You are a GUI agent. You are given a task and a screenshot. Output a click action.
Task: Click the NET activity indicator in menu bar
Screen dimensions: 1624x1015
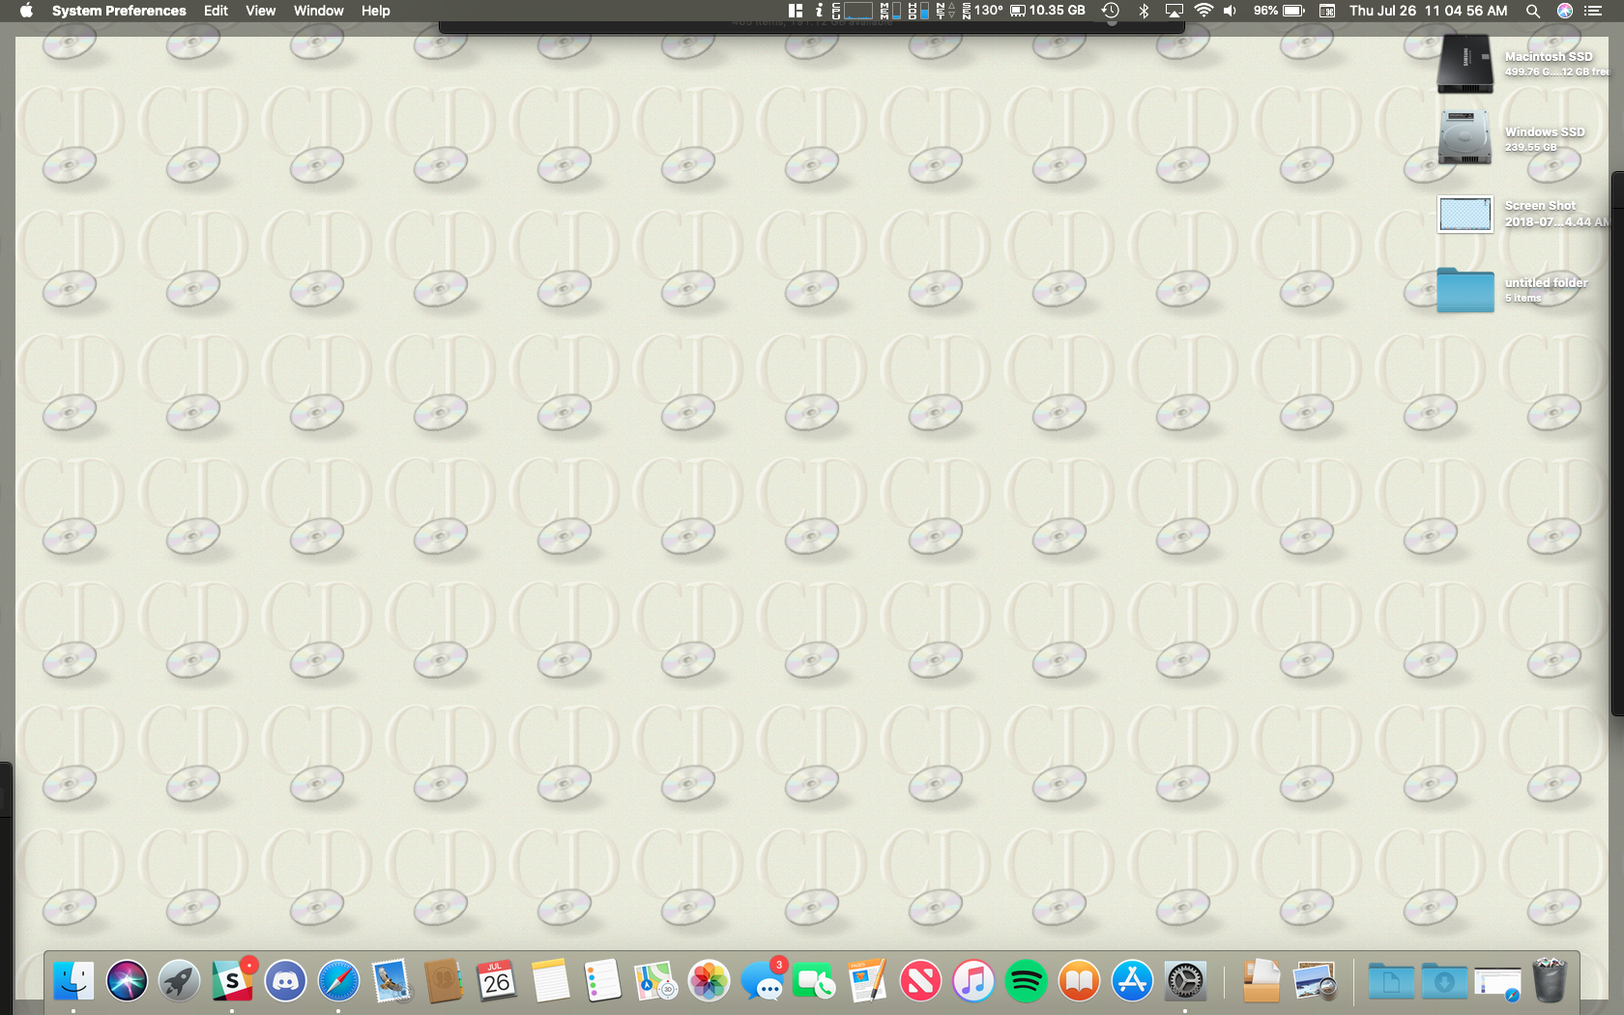[x=945, y=11]
